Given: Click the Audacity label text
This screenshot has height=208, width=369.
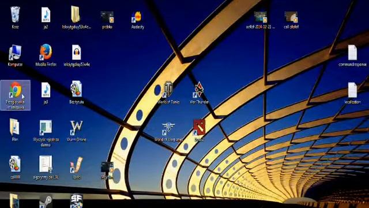Looking at the screenshot, I should click(138, 27).
